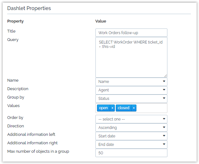Click the Title input field
The height and width of the screenshot is (164, 199).
pos(131,33)
